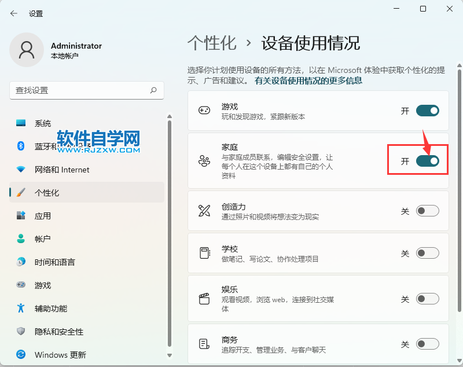463x367 pixels.
Task: Disable the 家庭 toggle switch
Action: pyautogui.click(x=427, y=161)
